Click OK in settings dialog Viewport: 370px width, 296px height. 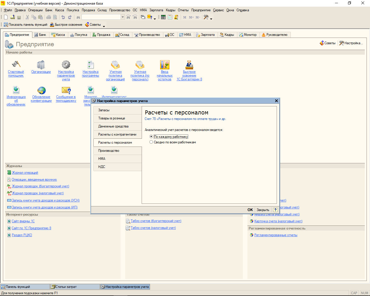pos(250,210)
